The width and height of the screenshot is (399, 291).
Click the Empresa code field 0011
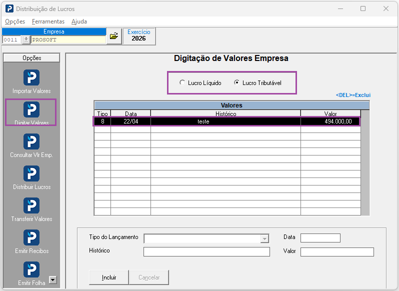pyautogui.click(x=11, y=39)
